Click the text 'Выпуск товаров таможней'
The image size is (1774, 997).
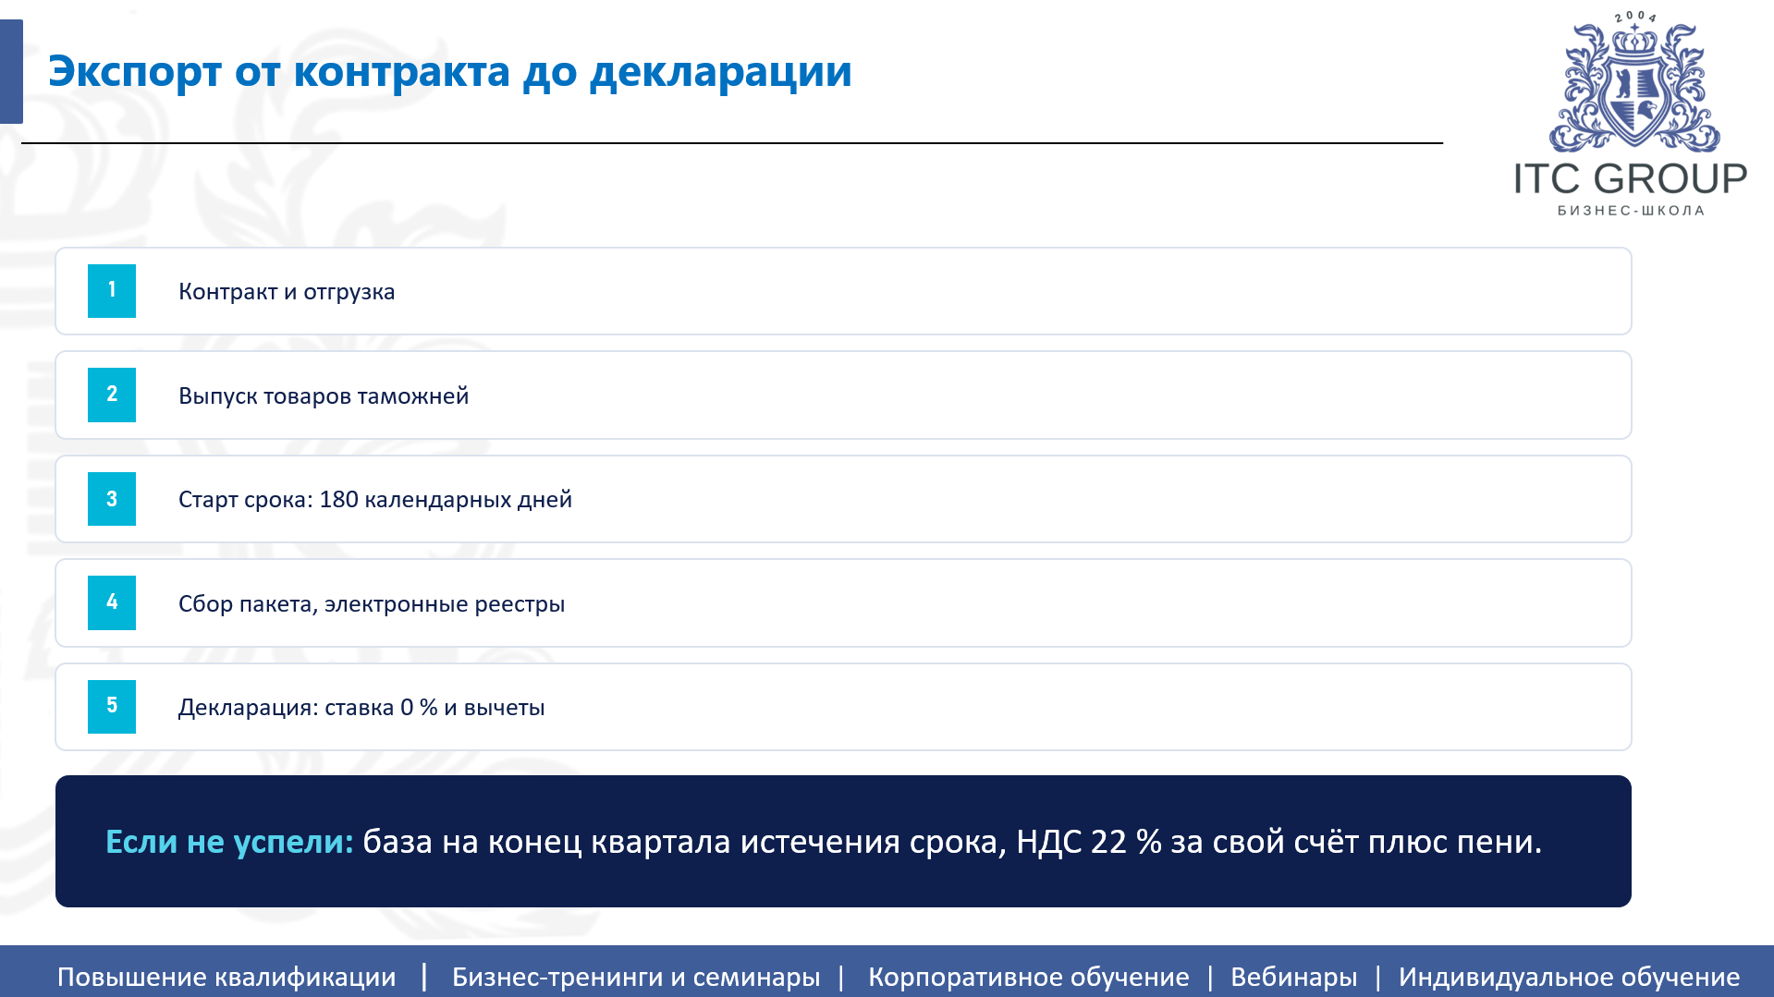pyautogui.click(x=324, y=396)
